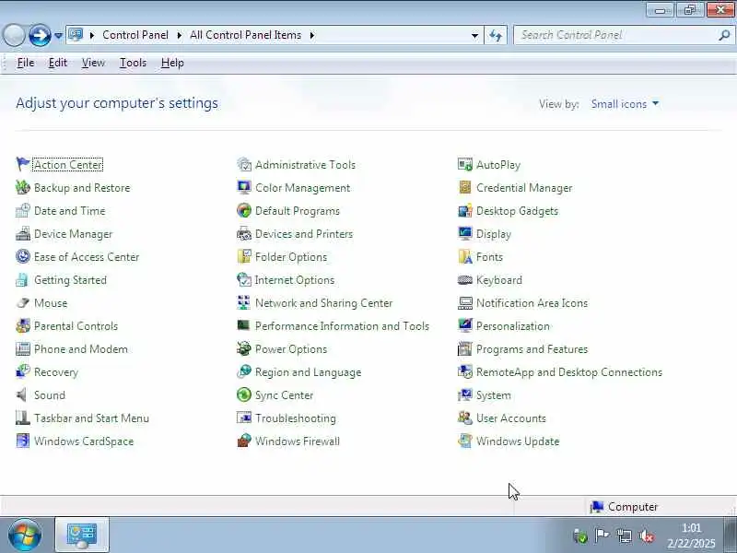This screenshot has width=737, height=553.
Task: Open the Getting Started link
Action: (71, 280)
